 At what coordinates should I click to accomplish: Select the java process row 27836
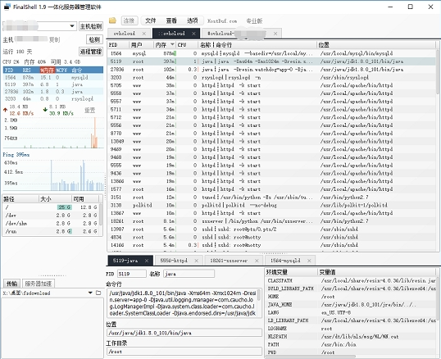pyautogui.click(x=271, y=69)
